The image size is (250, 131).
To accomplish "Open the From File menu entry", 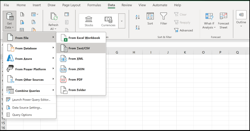I will tap(30, 38).
